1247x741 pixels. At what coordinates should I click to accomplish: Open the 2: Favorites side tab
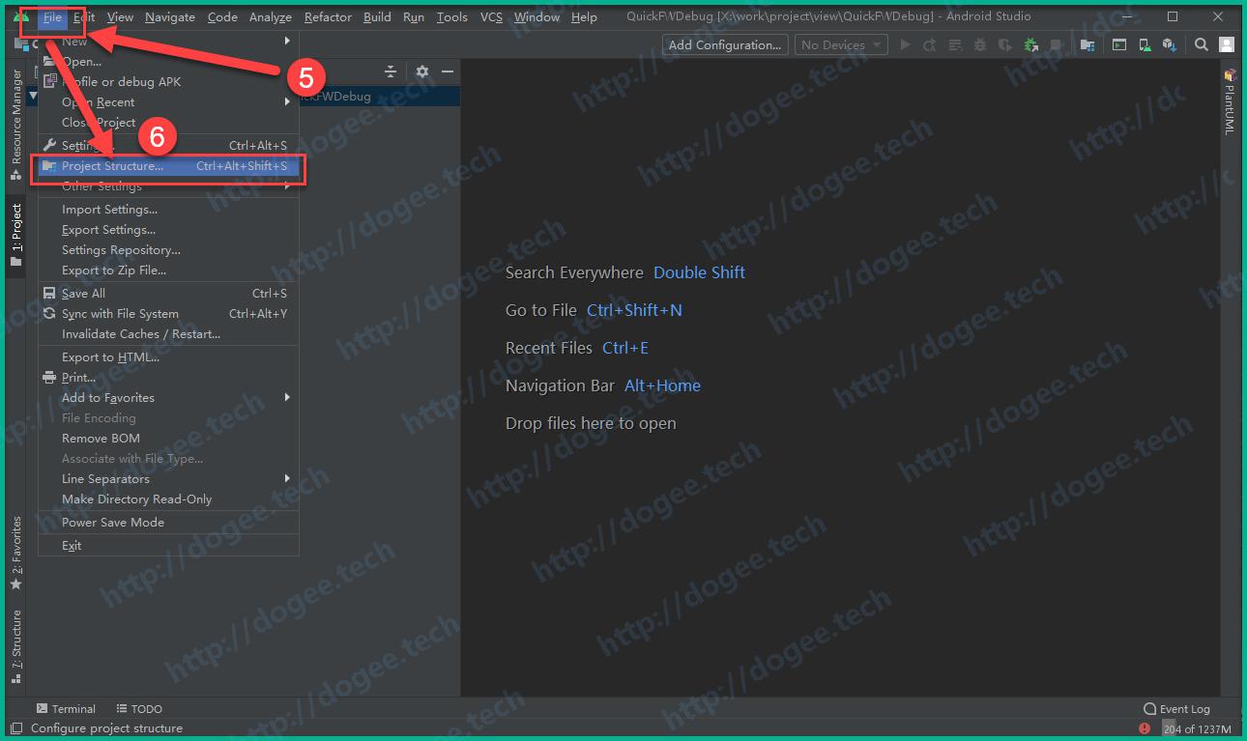(15, 554)
